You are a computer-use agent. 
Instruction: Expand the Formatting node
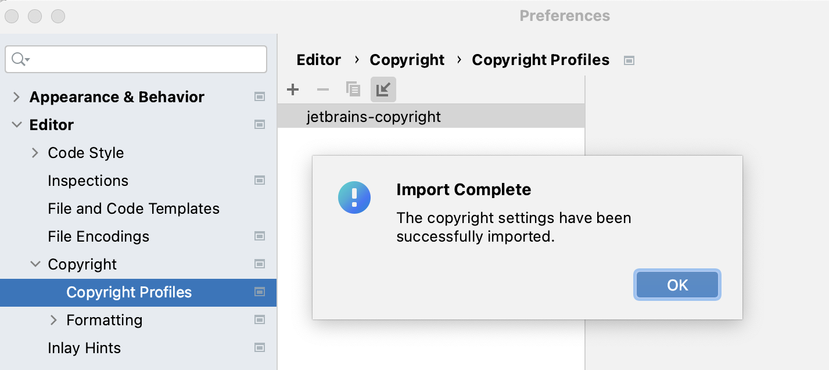click(x=53, y=320)
